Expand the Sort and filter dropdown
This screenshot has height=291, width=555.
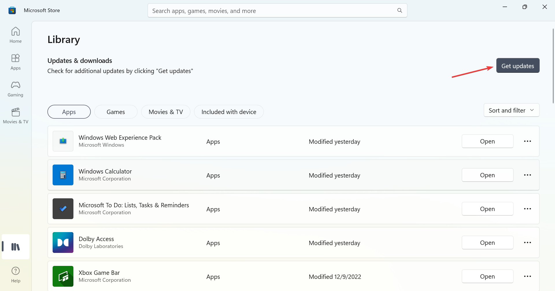pyautogui.click(x=511, y=110)
